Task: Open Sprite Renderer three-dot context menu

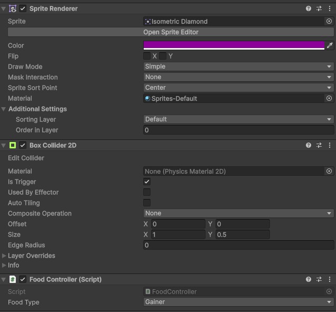Action: pyautogui.click(x=330, y=9)
